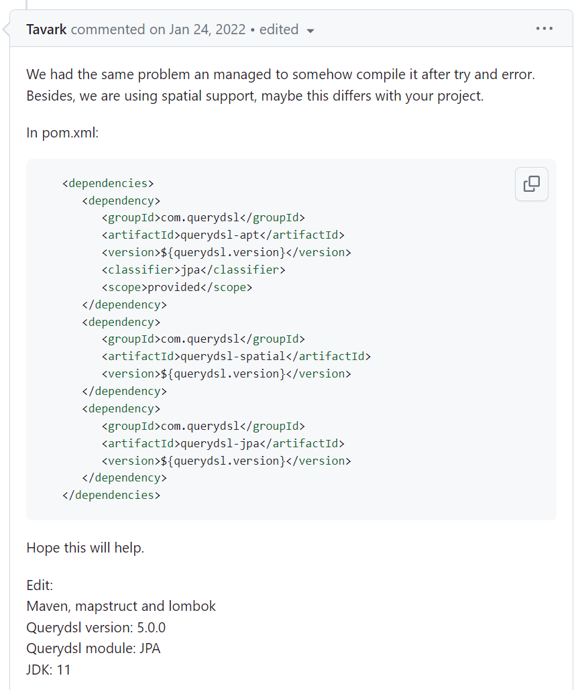This screenshot has width=580, height=690.
Task: Open Tavark's profile link
Action: tap(46, 30)
